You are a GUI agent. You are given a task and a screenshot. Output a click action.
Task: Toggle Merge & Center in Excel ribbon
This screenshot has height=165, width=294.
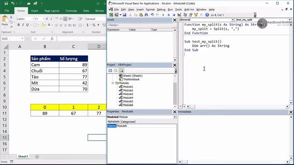[80, 25]
